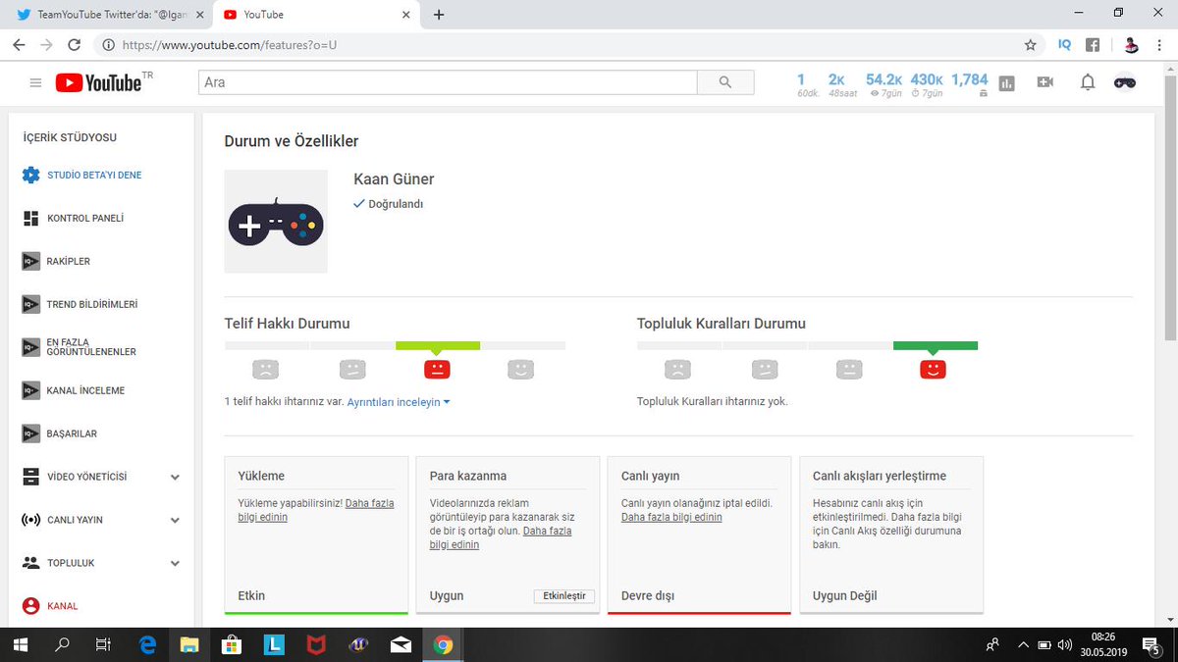Go to Başarılar in the sidebar
Screen dimensions: 1178x662
tap(72, 434)
